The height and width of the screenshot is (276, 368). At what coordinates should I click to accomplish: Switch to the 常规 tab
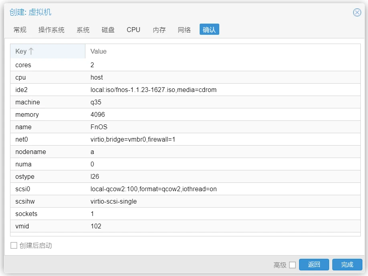(20, 30)
